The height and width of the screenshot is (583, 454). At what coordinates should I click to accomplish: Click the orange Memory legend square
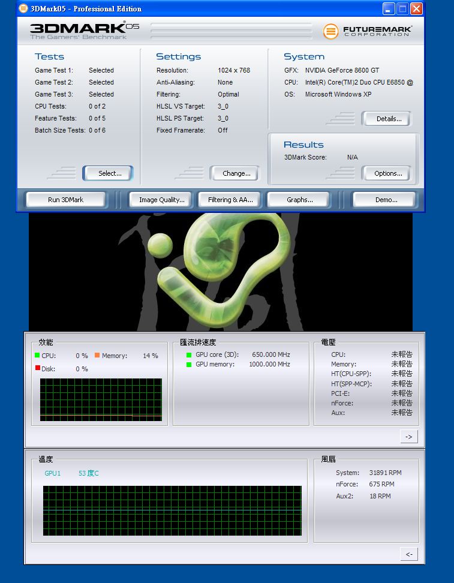click(97, 356)
